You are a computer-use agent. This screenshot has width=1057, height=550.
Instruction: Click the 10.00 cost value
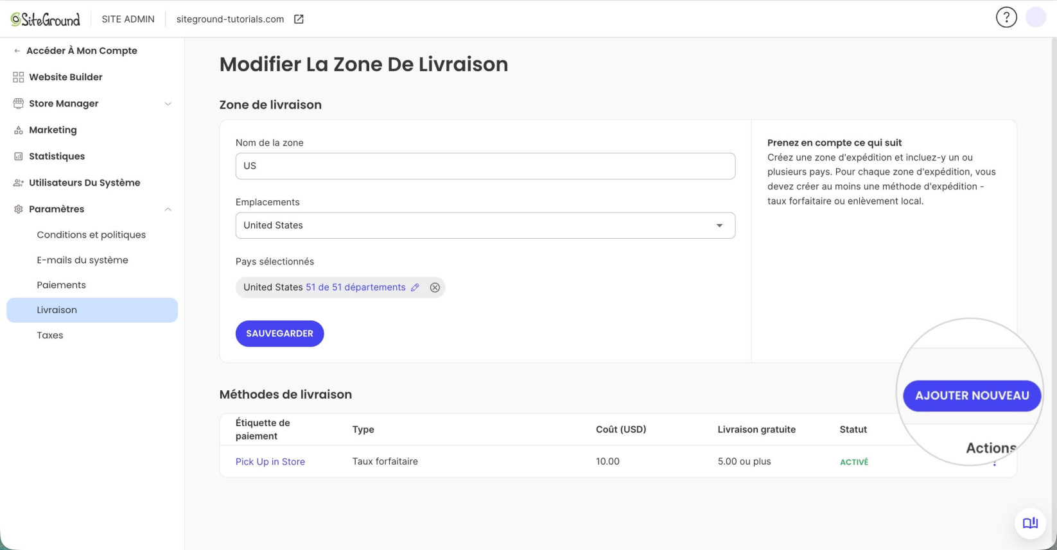point(607,461)
